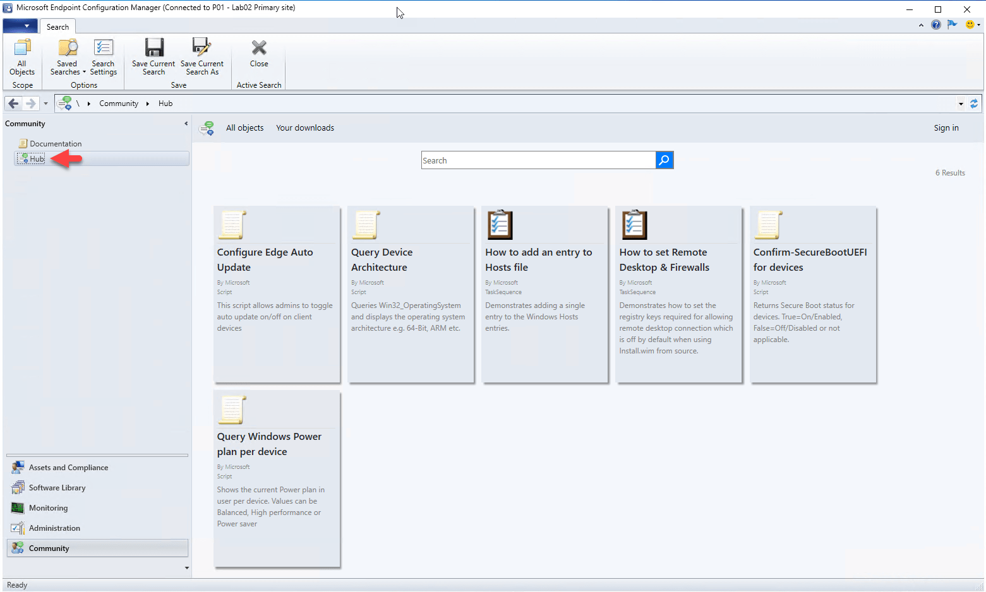This screenshot has height=592, width=986.
Task: Click the notification flag icon
Action: pyautogui.click(x=953, y=25)
